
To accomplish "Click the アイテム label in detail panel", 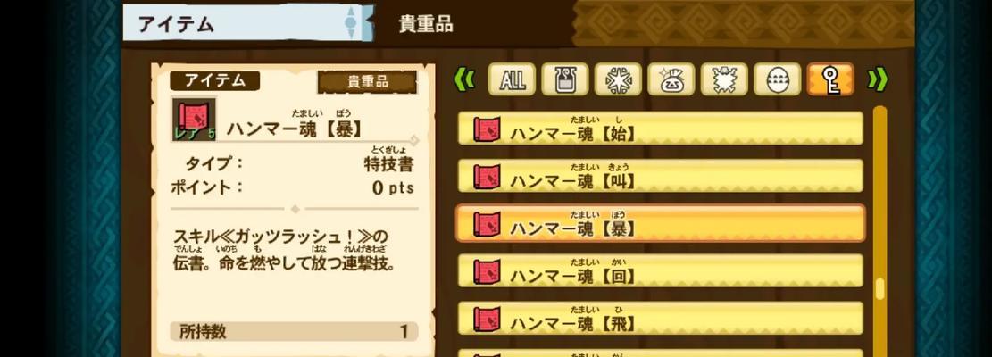I will click(214, 80).
